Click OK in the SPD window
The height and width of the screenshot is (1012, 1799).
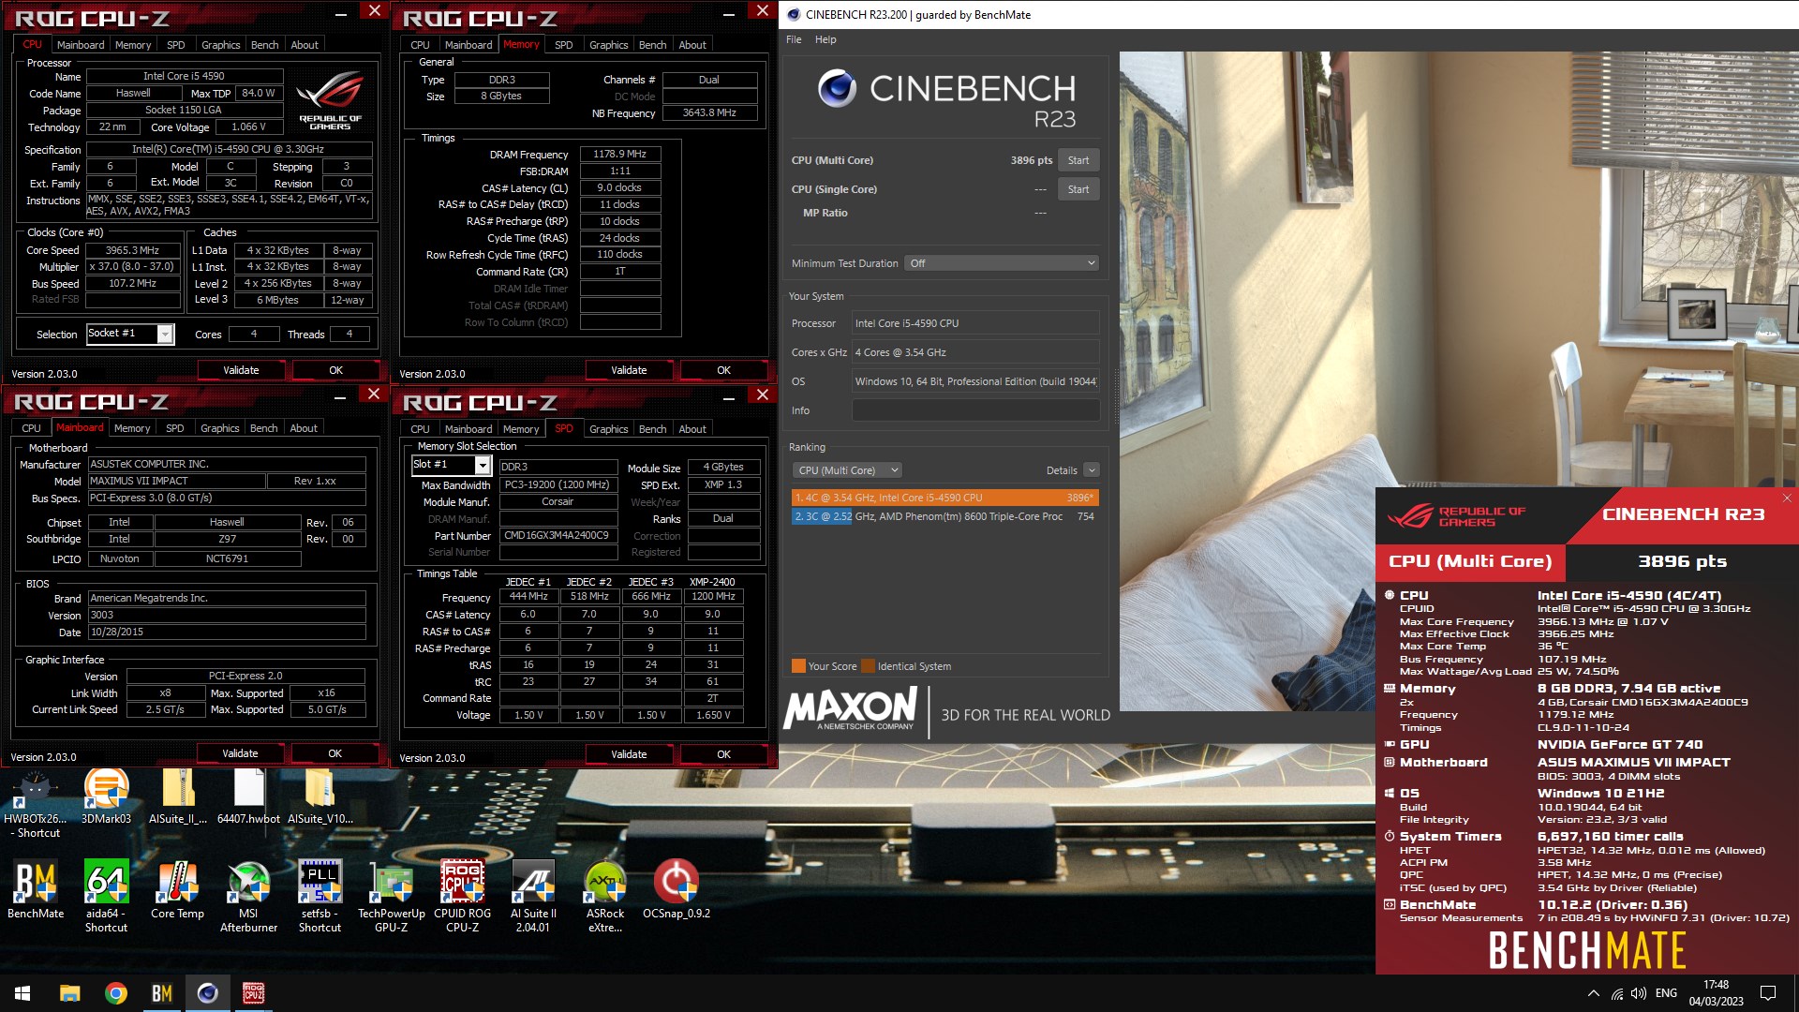click(x=723, y=754)
